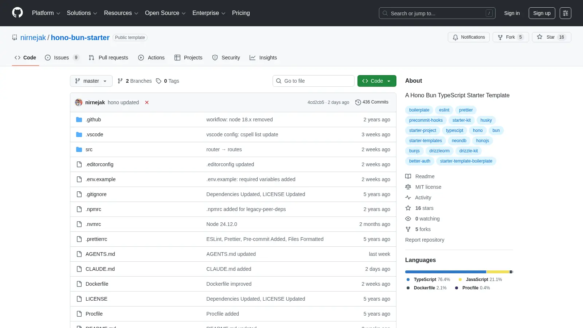
Task: Focus the Search or jump to field
Action: [x=437, y=13]
